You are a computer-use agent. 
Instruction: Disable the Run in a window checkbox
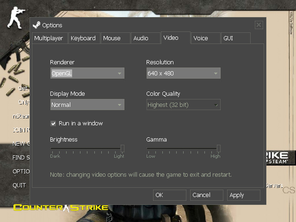(x=54, y=123)
